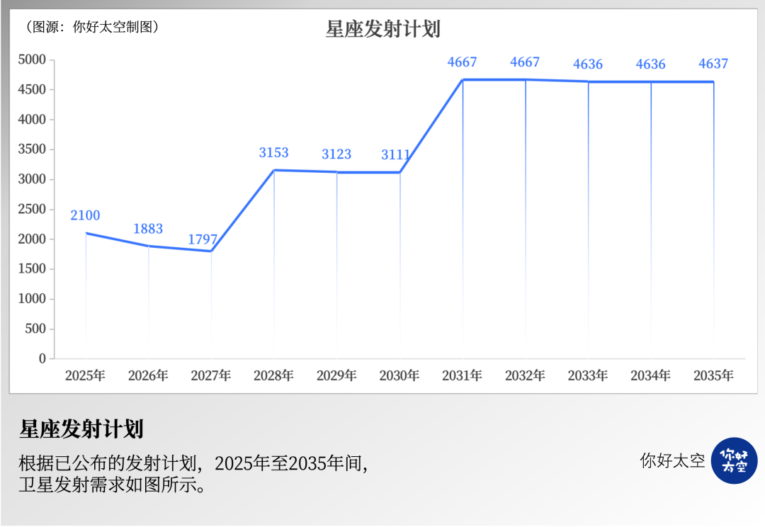Select the data label 4637
Screen dimensions: 765x527
(713, 64)
